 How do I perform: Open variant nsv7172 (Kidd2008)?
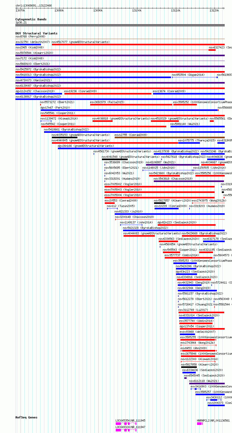(x=30, y=58)
